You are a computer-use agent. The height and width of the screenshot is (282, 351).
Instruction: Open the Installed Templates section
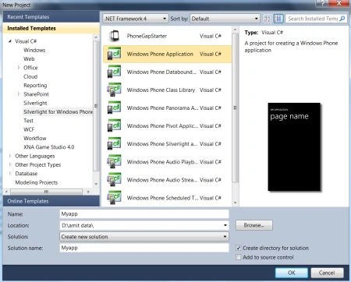51,28
